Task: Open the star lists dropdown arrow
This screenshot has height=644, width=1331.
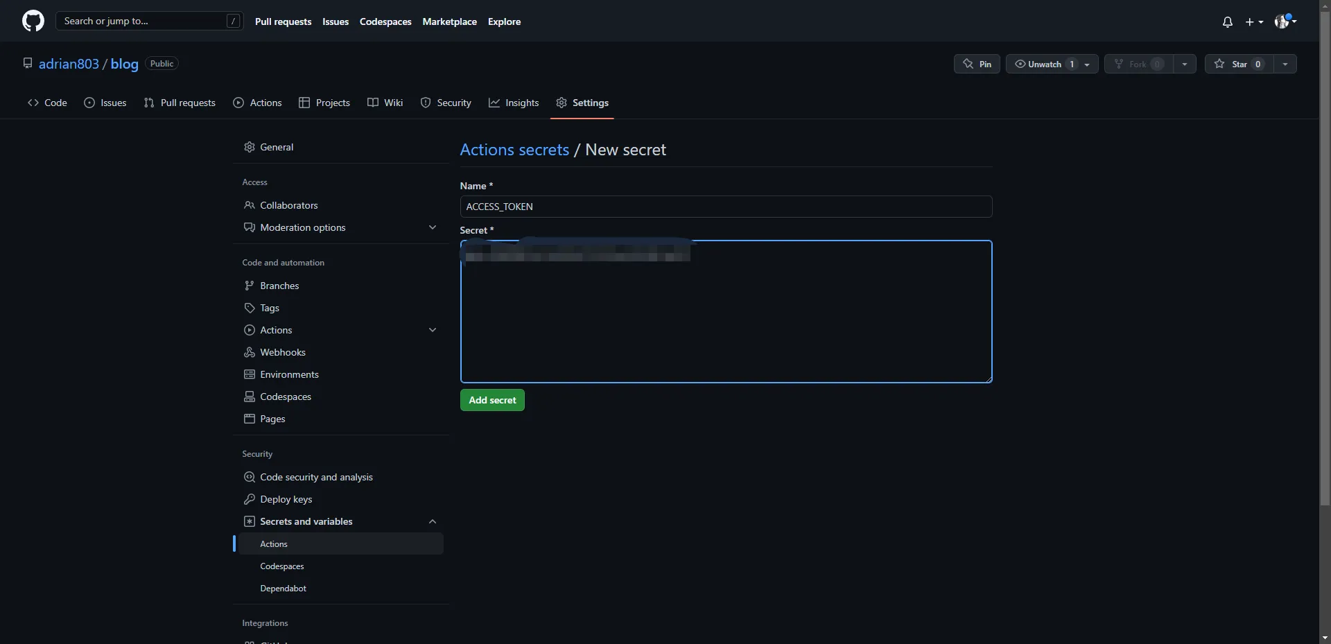Action: pyautogui.click(x=1285, y=64)
